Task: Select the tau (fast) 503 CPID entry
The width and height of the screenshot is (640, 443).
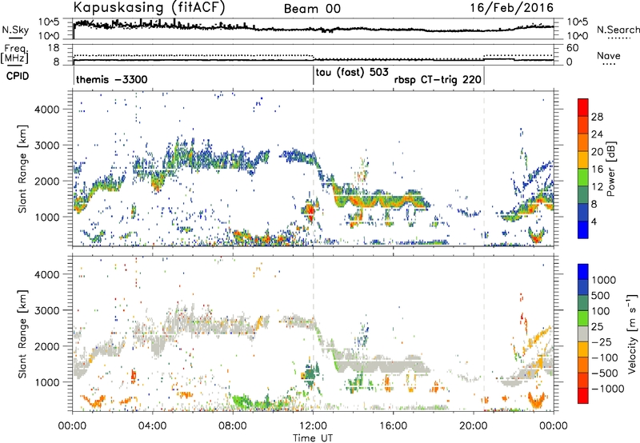Action: pyautogui.click(x=352, y=73)
